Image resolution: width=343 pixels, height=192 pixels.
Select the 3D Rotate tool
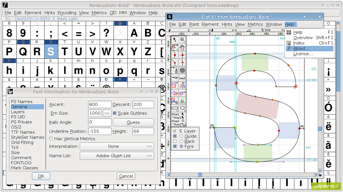175,101
